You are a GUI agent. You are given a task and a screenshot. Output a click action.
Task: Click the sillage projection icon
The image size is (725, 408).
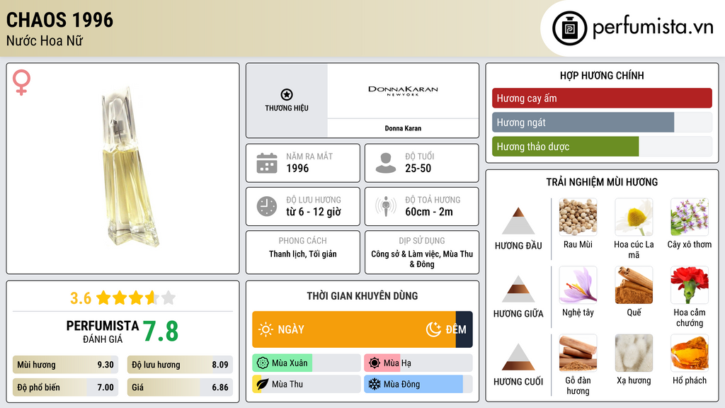click(385, 206)
